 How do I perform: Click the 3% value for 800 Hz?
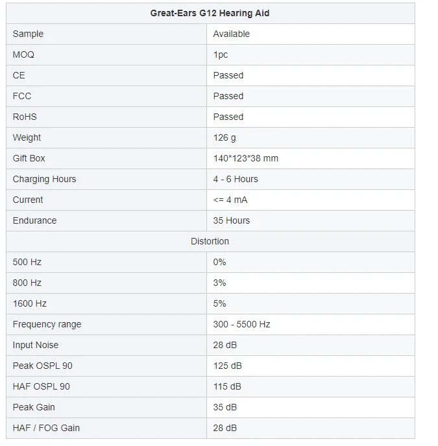(x=219, y=283)
